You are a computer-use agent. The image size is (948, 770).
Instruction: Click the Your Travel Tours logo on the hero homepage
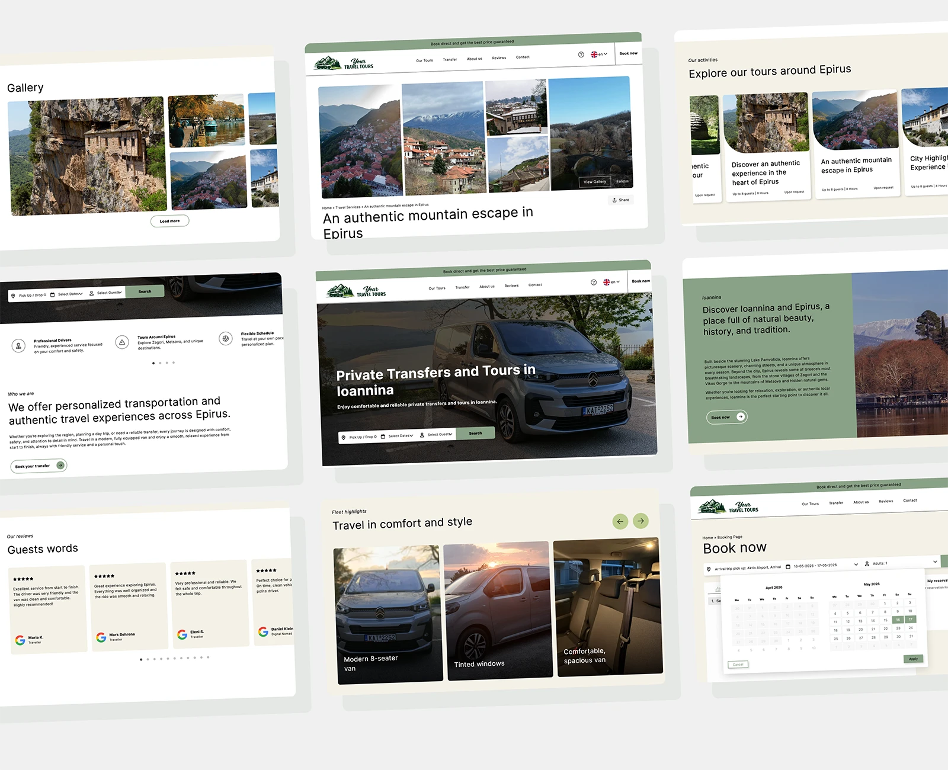356,291
